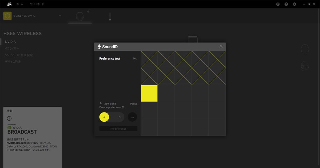Click the default profile yellow icon
The image size is (320, 168).
tap(7, 16)
